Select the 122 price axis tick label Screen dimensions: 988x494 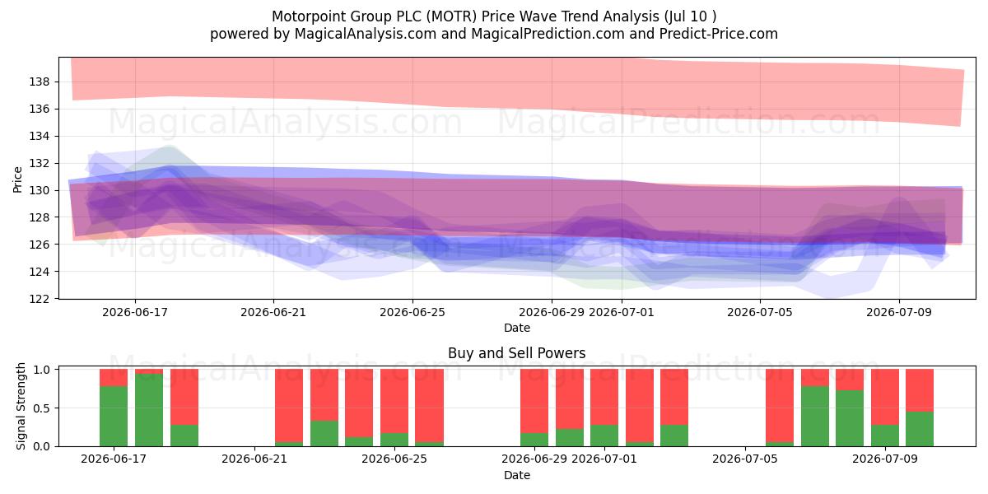(39, 299)
